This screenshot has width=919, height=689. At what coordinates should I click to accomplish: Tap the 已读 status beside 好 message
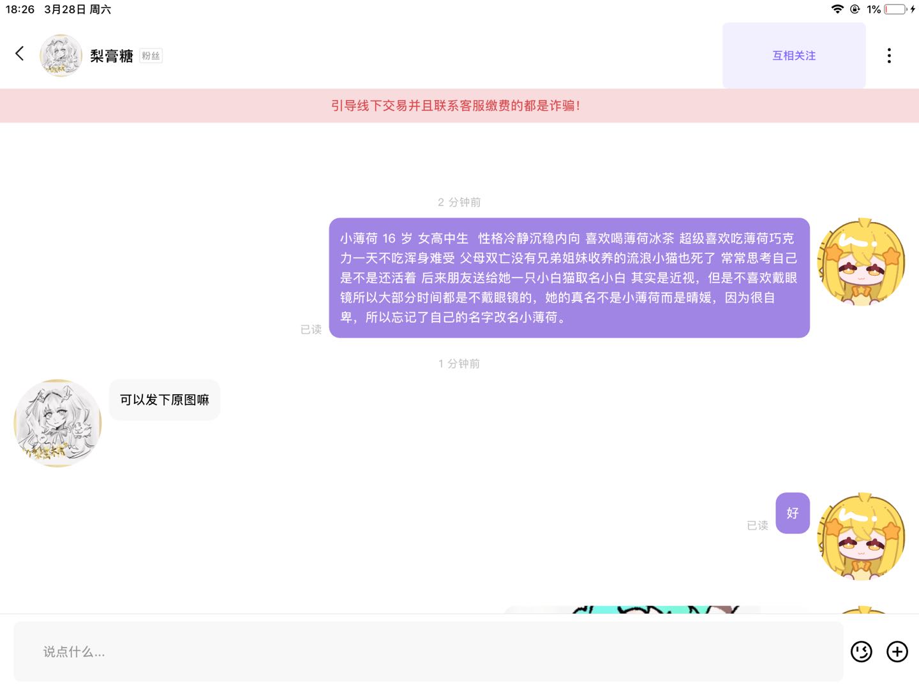(758, 526)
